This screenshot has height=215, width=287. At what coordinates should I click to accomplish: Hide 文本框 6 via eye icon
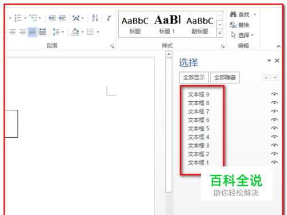tap(274, 120)
